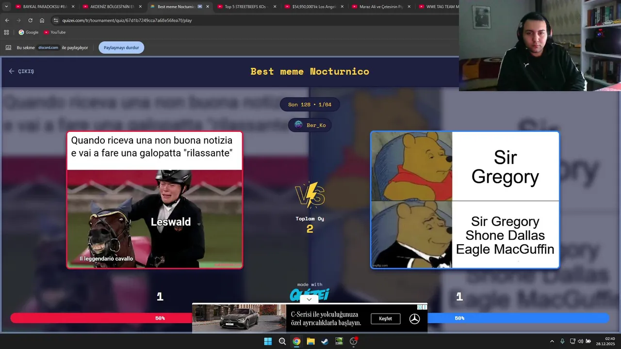Click Keşfet on the Mercedes ad
The image size is (621, 349).
click(386, 318)
